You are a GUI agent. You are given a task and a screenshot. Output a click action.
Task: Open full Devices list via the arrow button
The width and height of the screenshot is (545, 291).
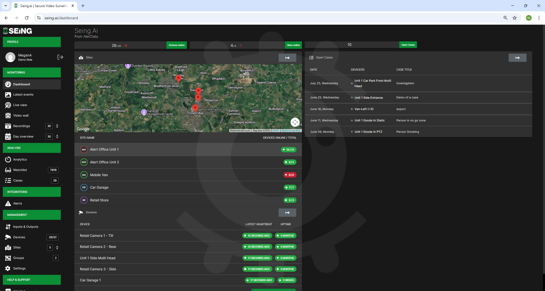click(287, 212)
